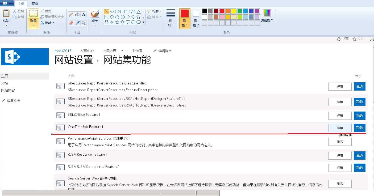Click the 人事中心 navigation link
Image resolution: width=374 pixels, height=196 pixels.
(87, 51)
